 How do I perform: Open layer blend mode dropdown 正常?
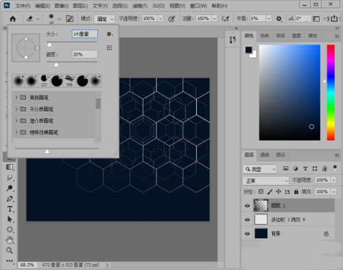[x=265, y=181]
